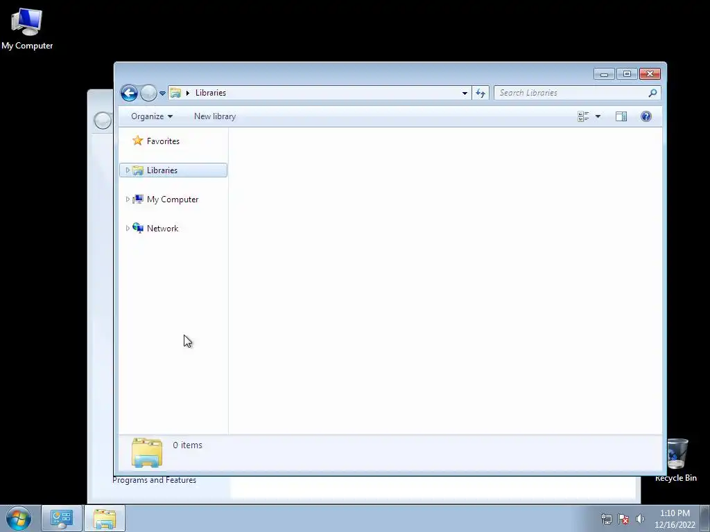Minimize the Libraries window
This screenshot has width=710, height=532.
(x=604, y=73)
